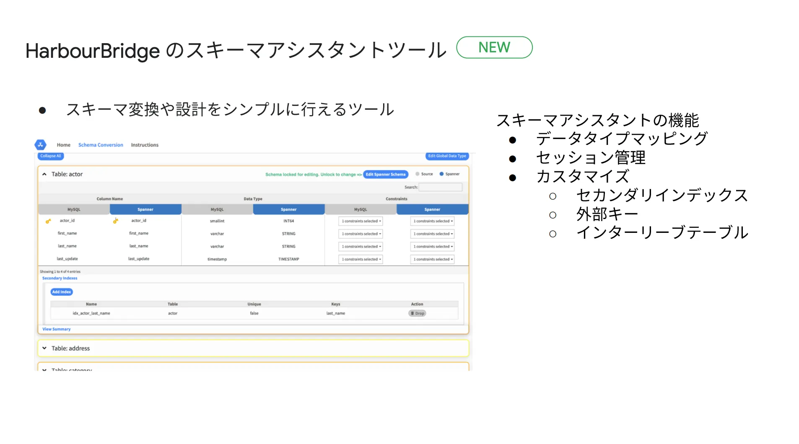Screen dimensions: 799x444
Task: Click the 'idx_actor_last_name' index name
Action: [x=91, y=313]
